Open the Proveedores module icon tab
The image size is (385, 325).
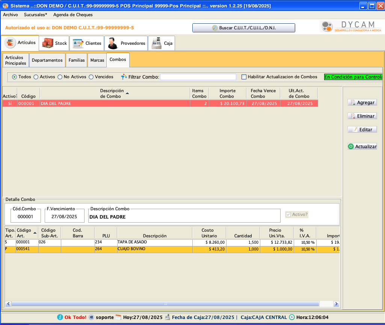[x=126, y=43]
